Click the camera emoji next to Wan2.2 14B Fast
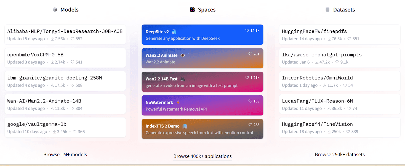The image size is (405, 166). 183,79
